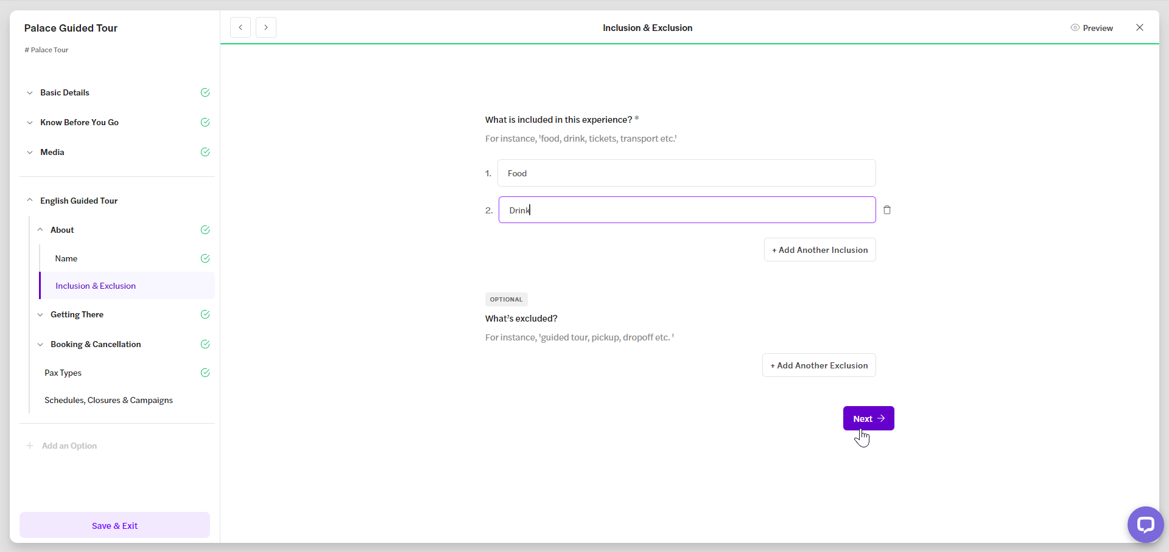Click the Next button

tap(869, 418)
